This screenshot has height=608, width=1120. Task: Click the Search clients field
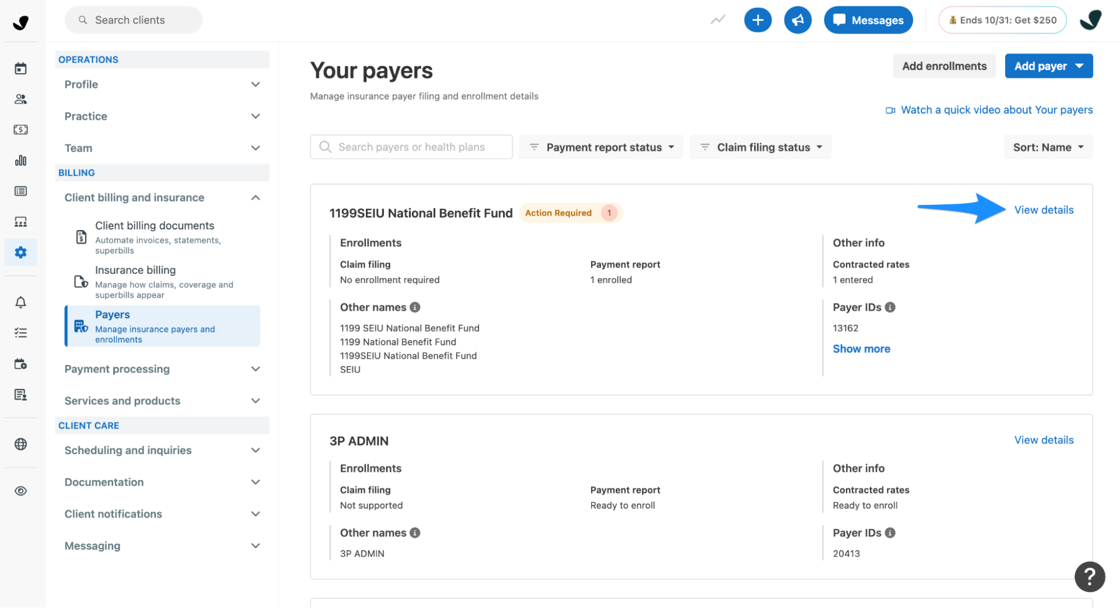pos(133,20)
